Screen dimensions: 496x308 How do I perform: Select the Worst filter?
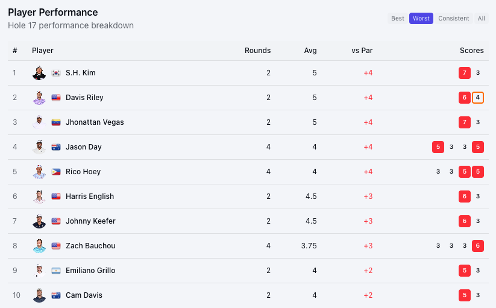pyautogui.click(x=421, y=19)
